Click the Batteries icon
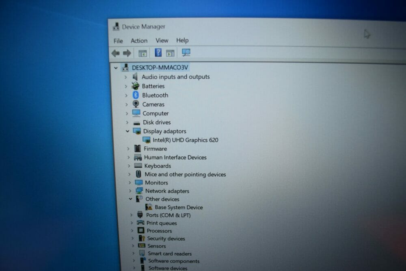This screenshot has height=271, width=406. [x=135, y=86]
